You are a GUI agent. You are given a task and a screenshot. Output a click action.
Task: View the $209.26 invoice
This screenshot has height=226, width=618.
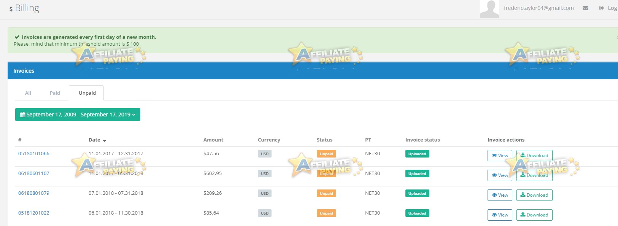(500, 195)
